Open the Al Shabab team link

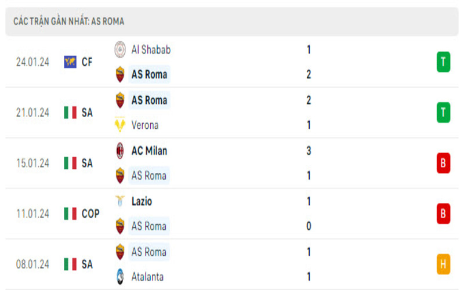click(151, 50)
